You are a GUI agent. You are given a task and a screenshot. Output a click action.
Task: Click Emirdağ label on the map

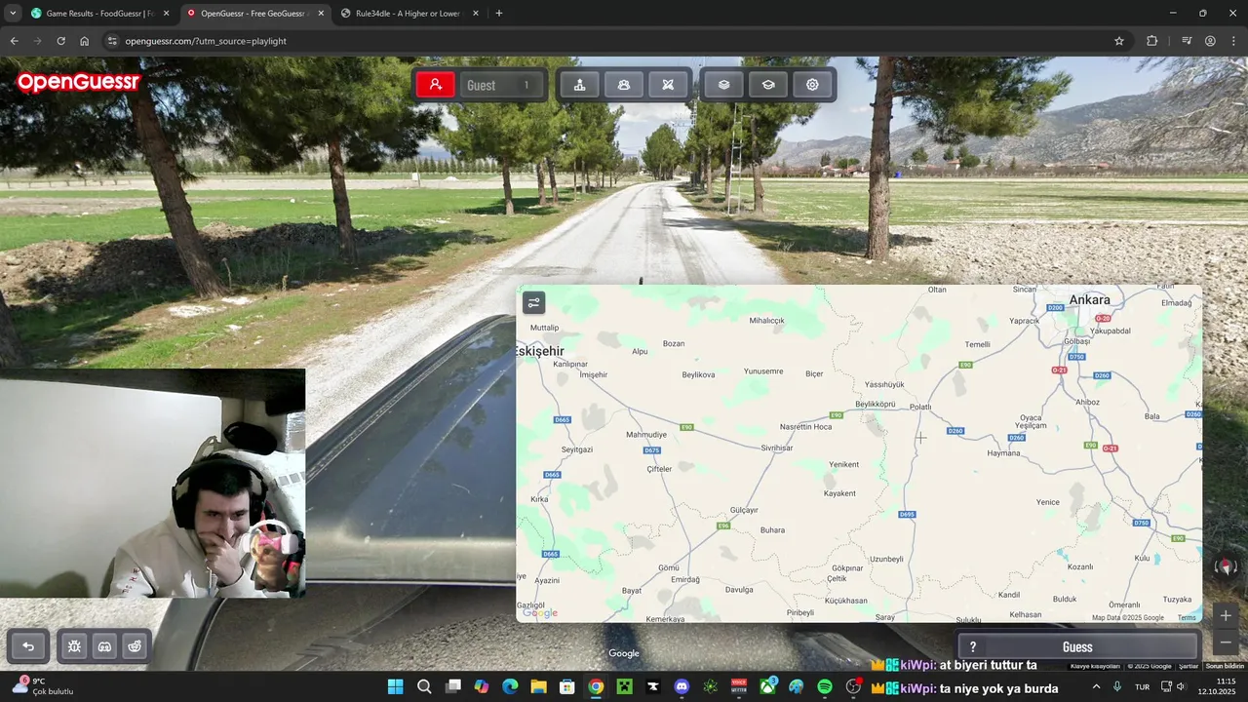tap(685, 579)
